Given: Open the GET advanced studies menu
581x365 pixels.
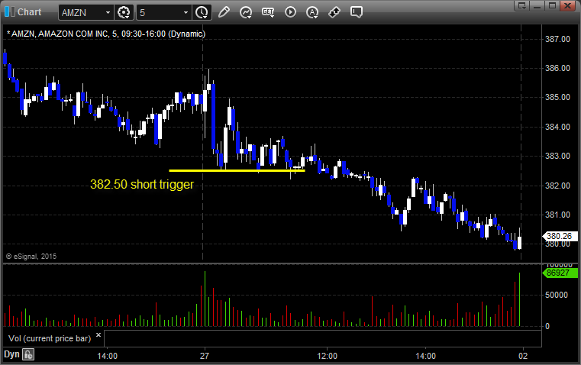Looking at the screenshot, I should pos(268,12).
